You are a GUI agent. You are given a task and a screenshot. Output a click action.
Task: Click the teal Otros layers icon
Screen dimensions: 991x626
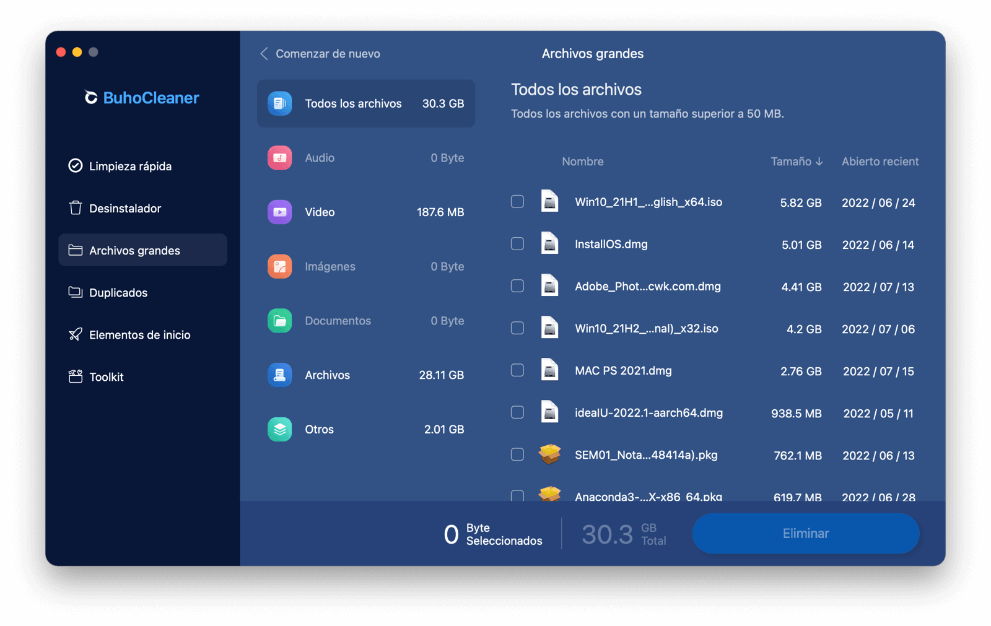pos(280,429)
